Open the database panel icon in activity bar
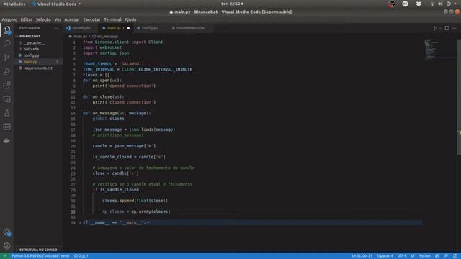 coord(6,127)
